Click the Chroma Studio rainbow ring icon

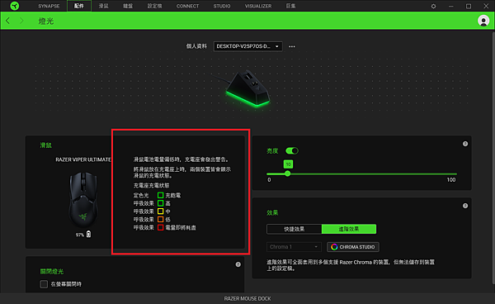point(334,247)
